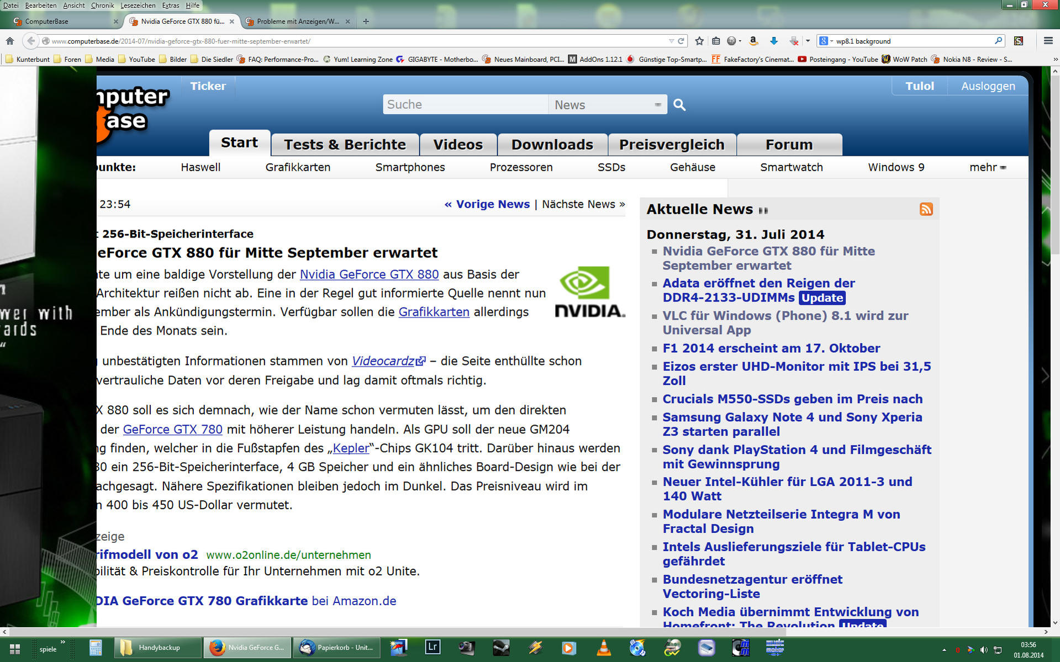Open Windows Start button

coord(15,649)
